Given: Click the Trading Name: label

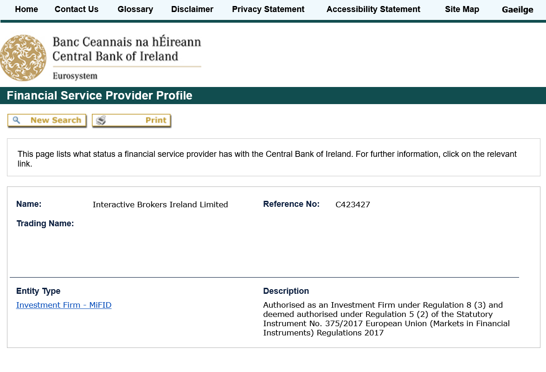Looking at the screenshot, I should (45, 223).
